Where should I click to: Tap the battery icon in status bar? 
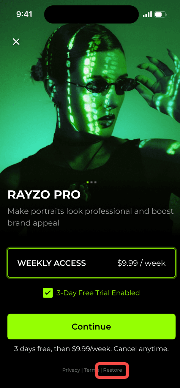coord(161,14)
